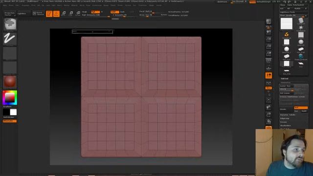313x176 pixels.
Task: Click the Lower Res button
Action: (x=286, y=86)
